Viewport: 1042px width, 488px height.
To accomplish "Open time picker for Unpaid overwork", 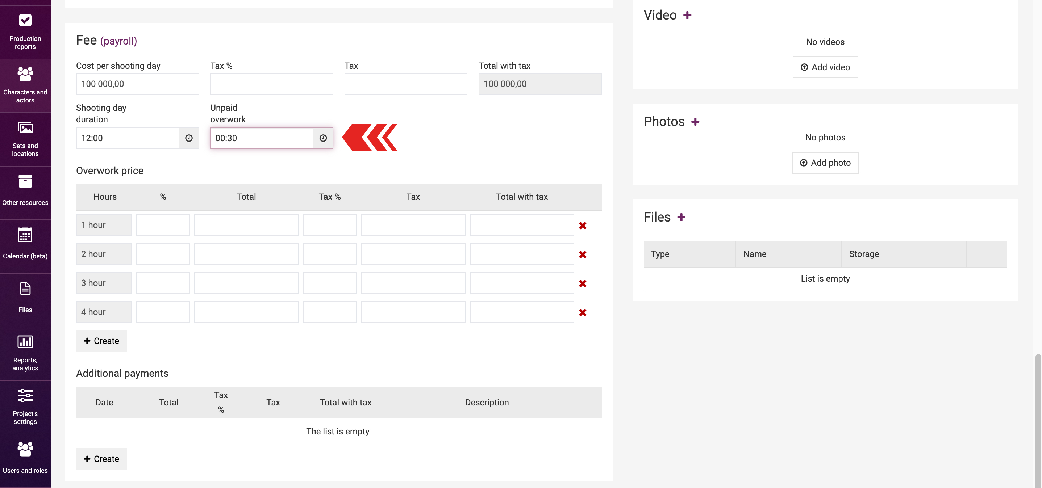I will click(323, 138).
